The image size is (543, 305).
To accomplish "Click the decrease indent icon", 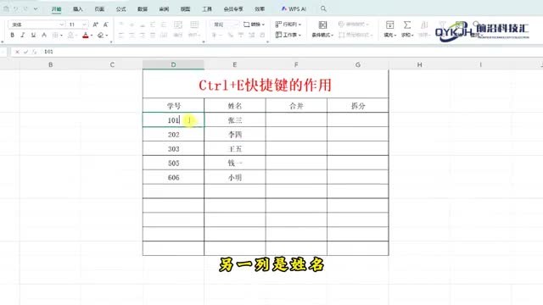I will pos(153,25).
